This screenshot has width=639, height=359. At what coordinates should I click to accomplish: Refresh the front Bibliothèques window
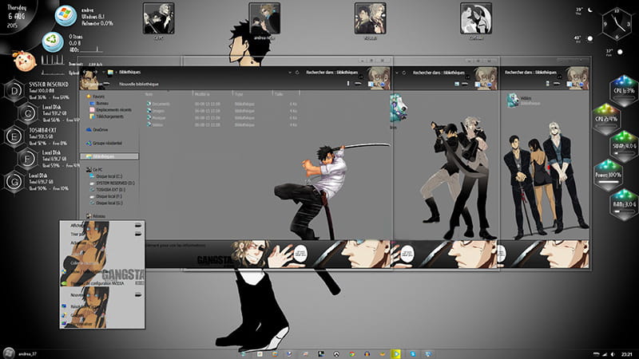297,73
